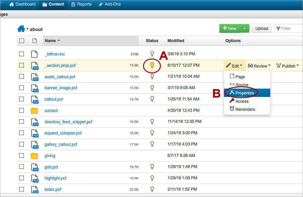Tick the select-all checkbox in the header
Viewport: 303px width, 197px height.
pyautogui.click(x=22, y=41)
